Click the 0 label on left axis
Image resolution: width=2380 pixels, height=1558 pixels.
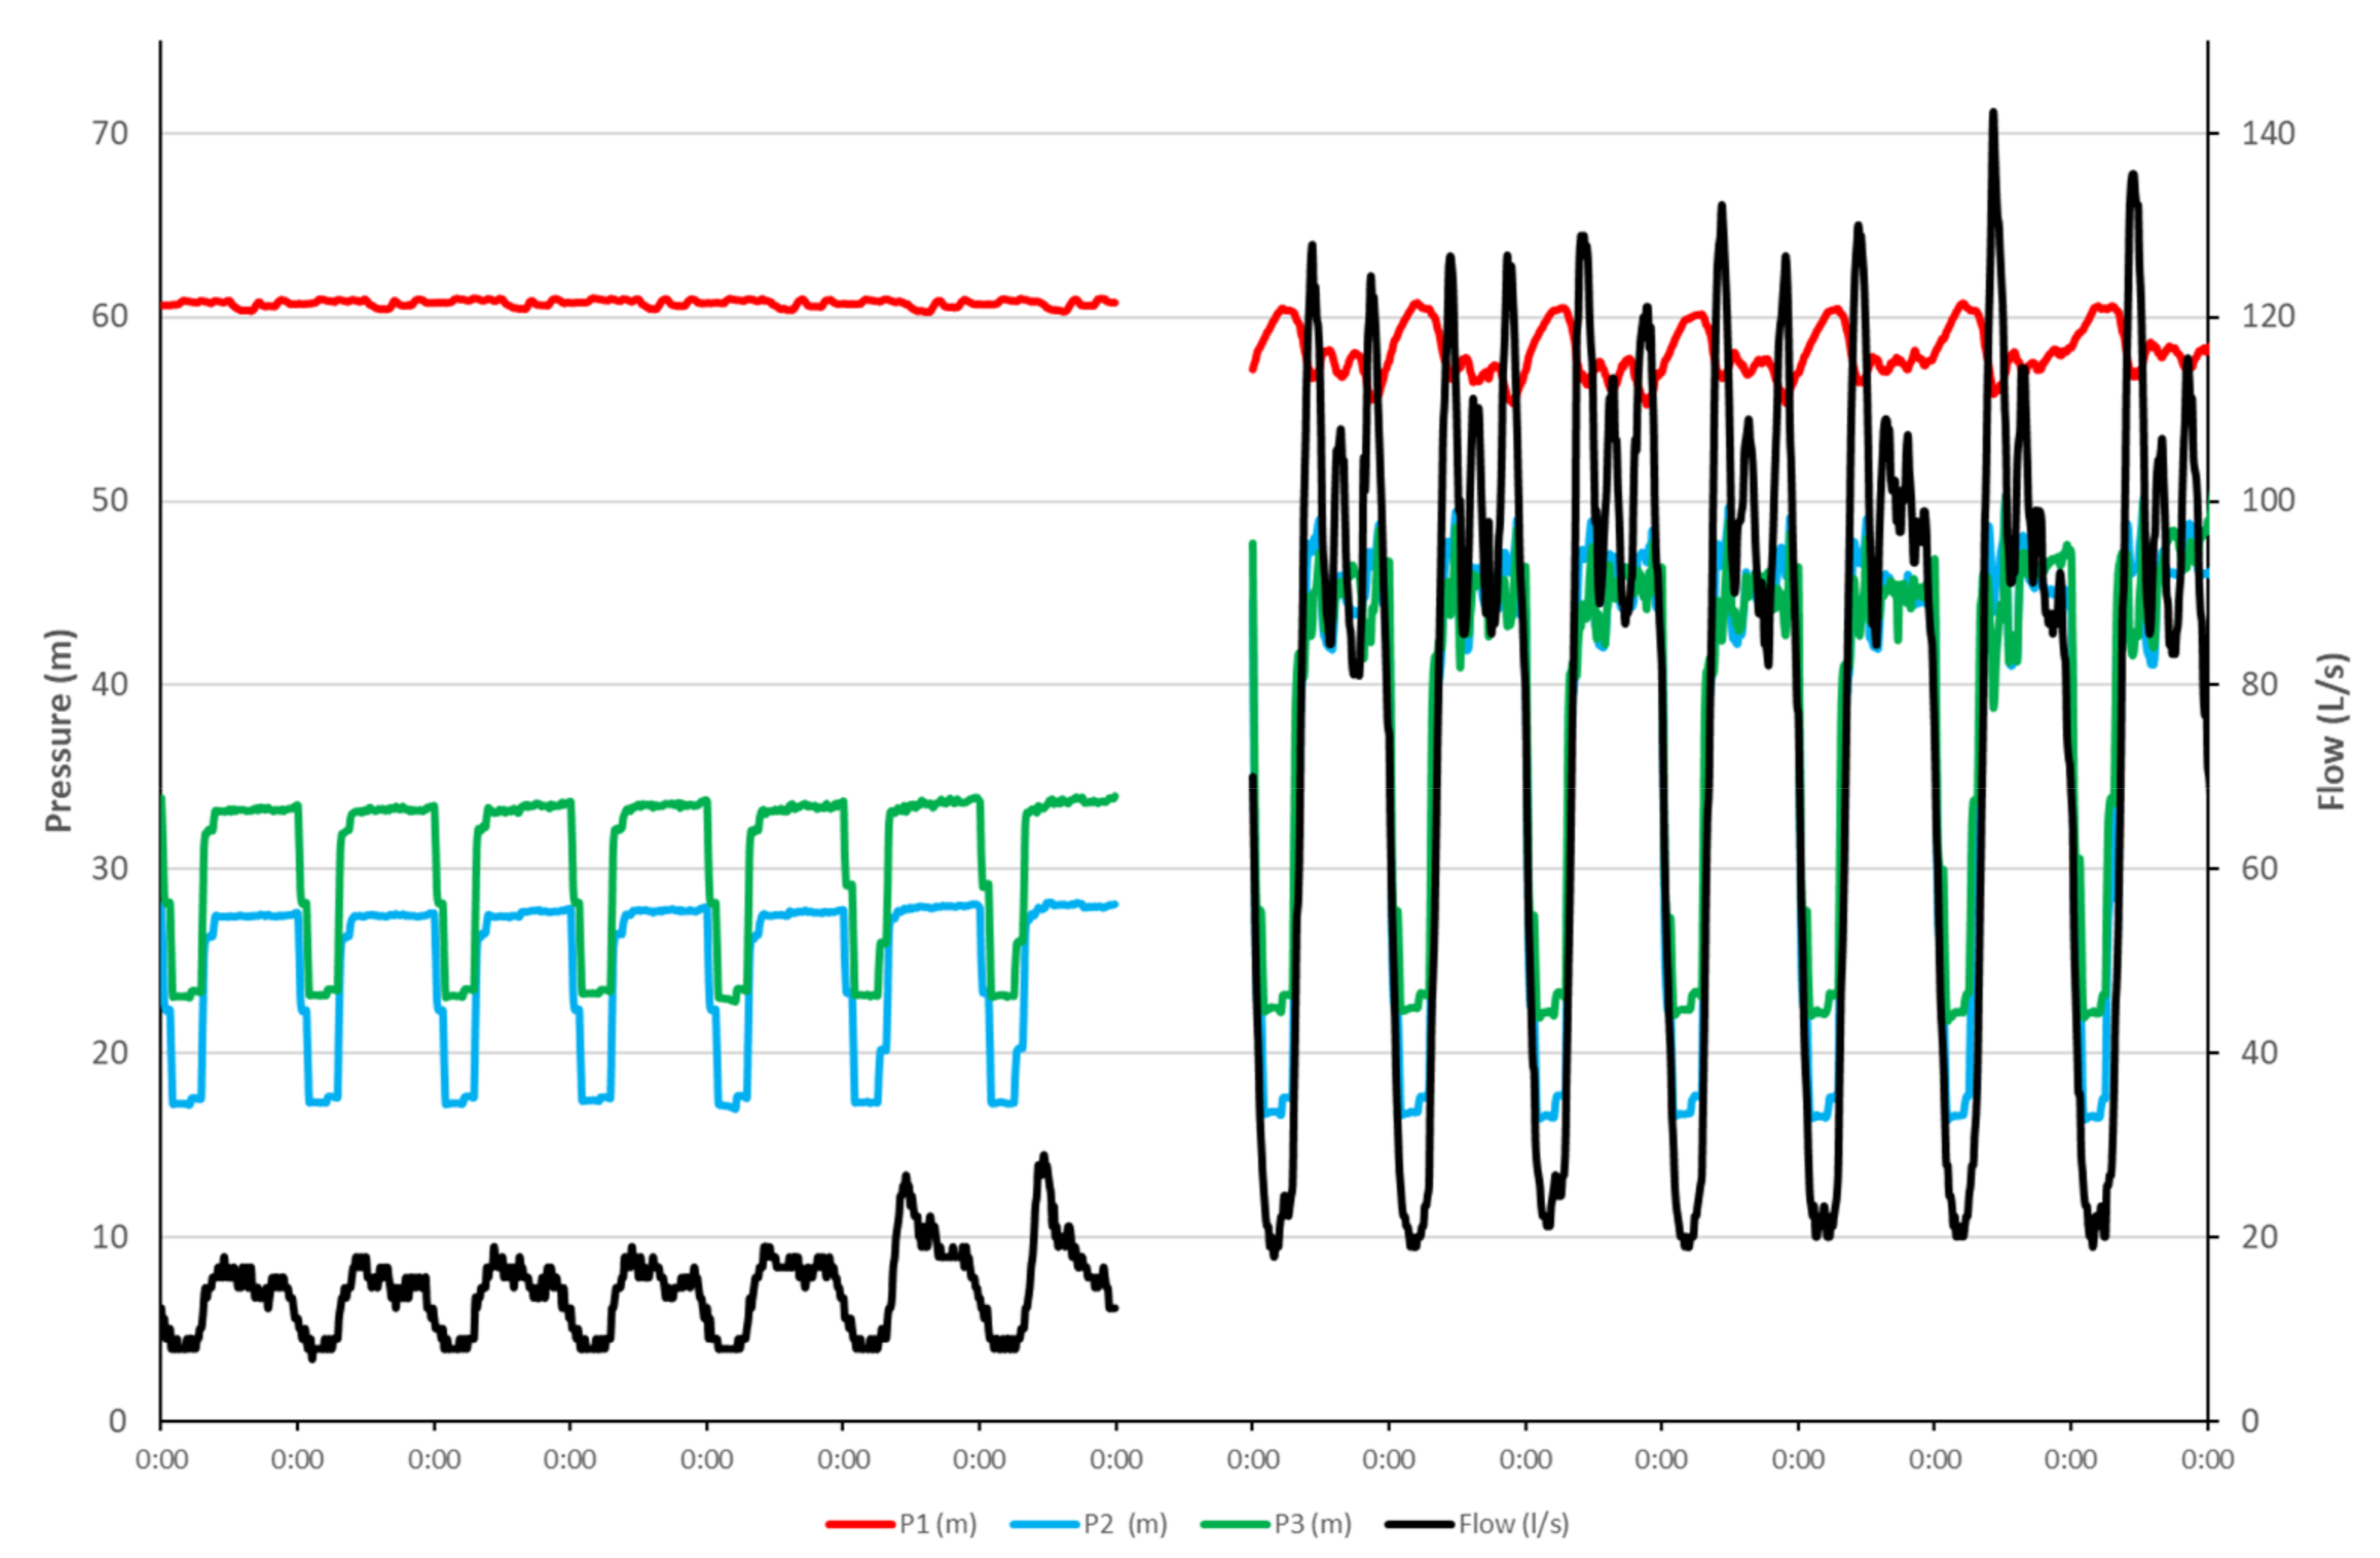pos(118,1421)
